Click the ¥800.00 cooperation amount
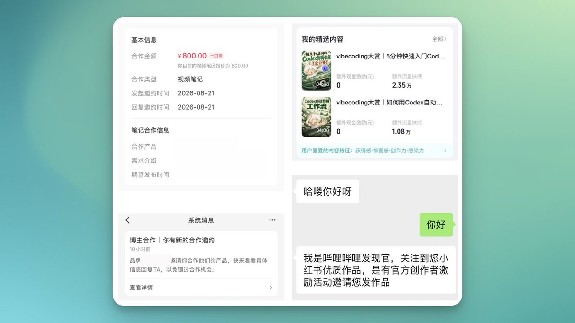The width and height of the screenshot is (575, 323). (192, 56)
